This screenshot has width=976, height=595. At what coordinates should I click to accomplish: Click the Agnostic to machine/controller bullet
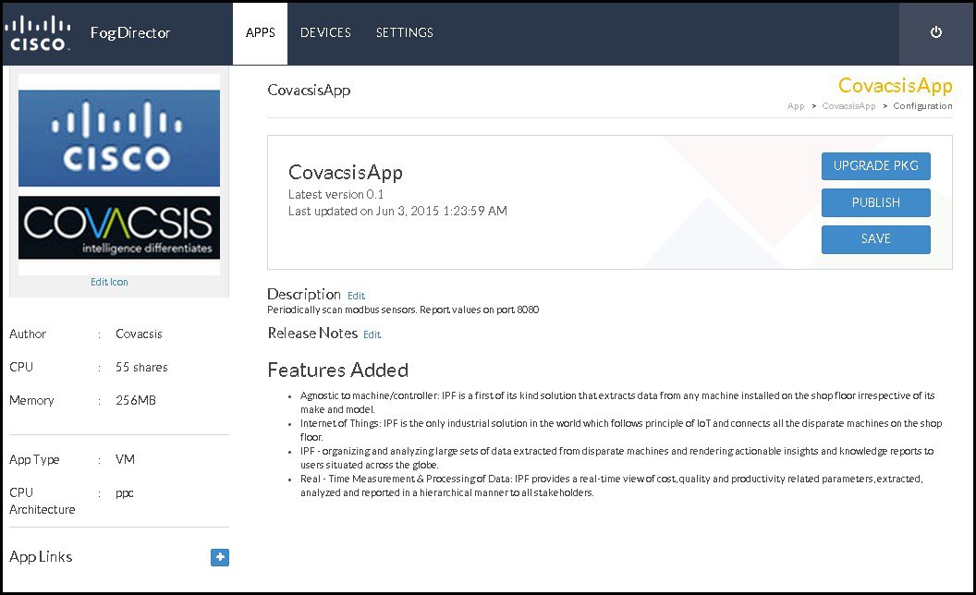(617, 403)
